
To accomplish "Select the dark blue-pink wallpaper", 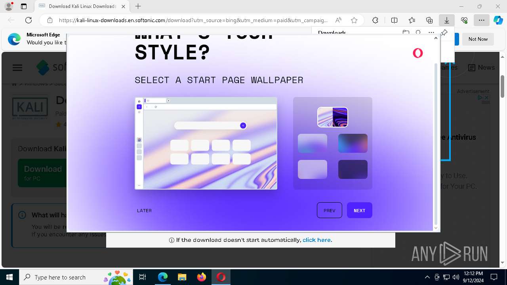I will click(353, 143).
